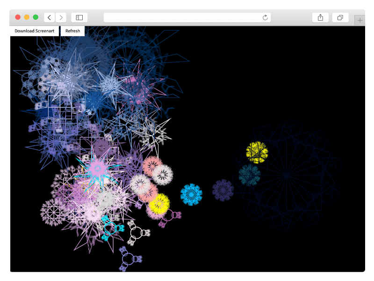
Task: Open a new tab with plus button
Action: point(360,20)
